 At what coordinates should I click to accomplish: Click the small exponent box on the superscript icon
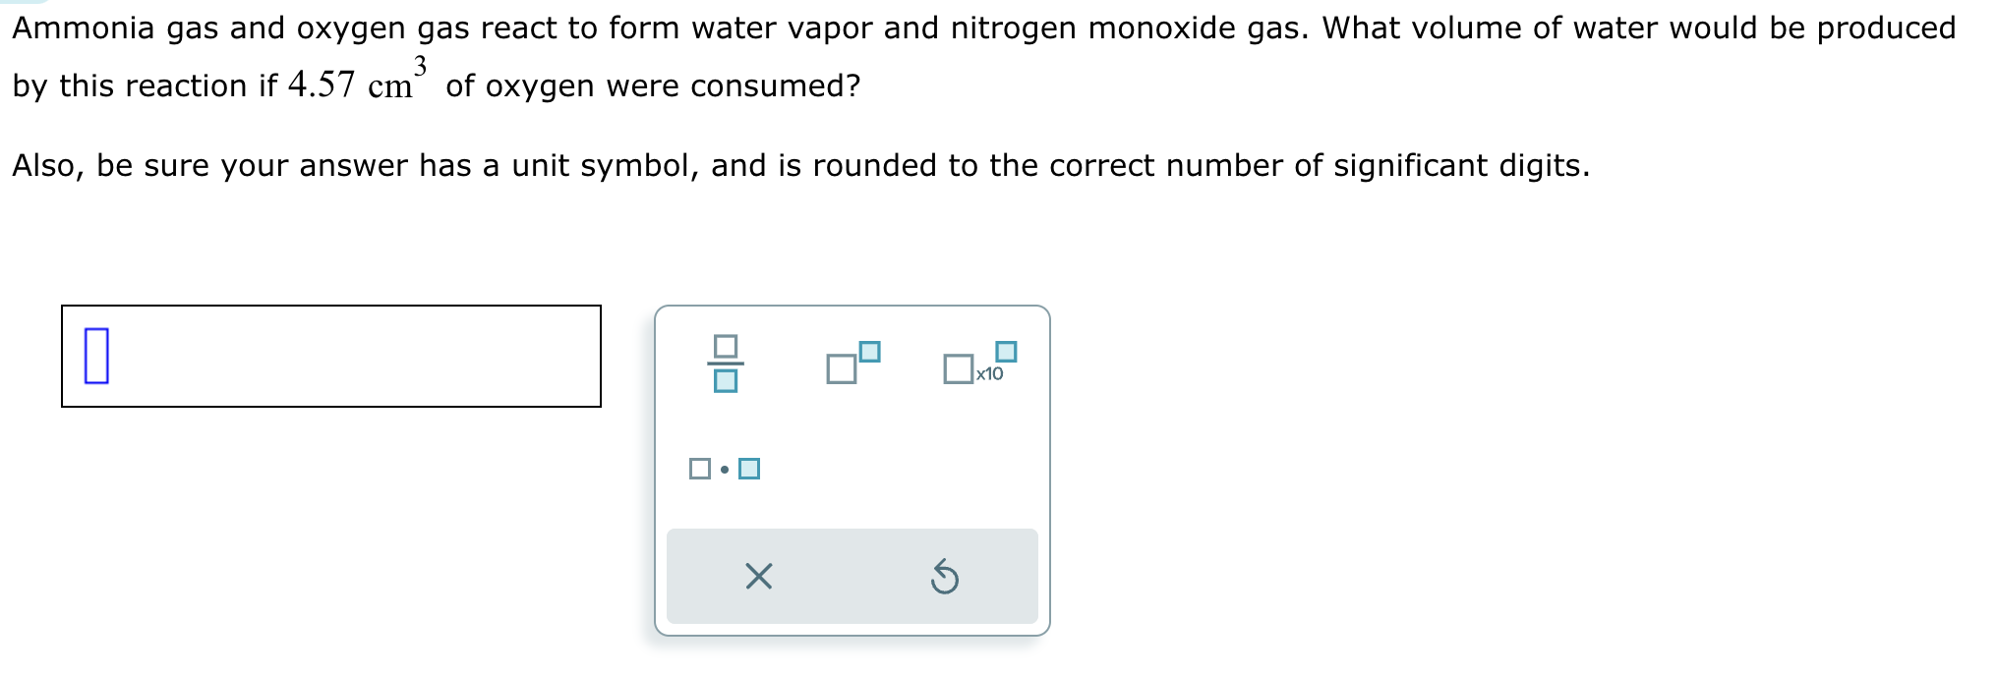(x=868, y=350)
